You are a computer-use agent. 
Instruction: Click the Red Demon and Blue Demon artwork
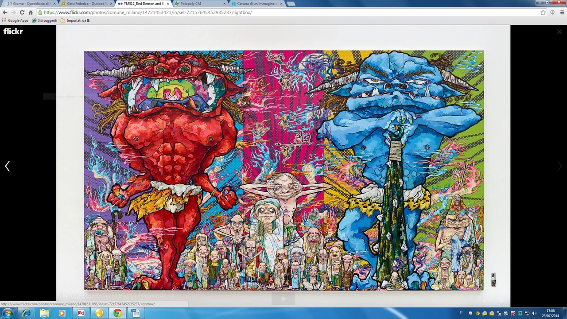pos(283,170)
